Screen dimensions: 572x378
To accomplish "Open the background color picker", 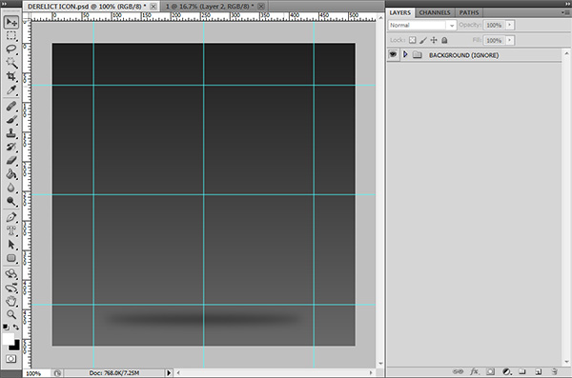I will pos(15,346).
